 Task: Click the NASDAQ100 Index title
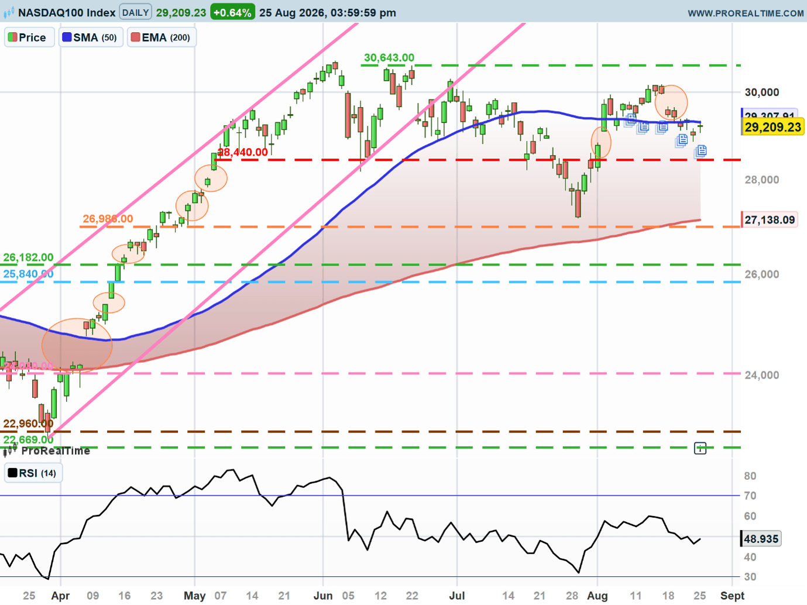click(67, 12)
